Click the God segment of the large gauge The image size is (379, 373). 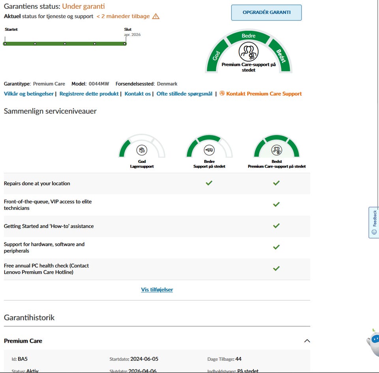(x=216, y=56)
